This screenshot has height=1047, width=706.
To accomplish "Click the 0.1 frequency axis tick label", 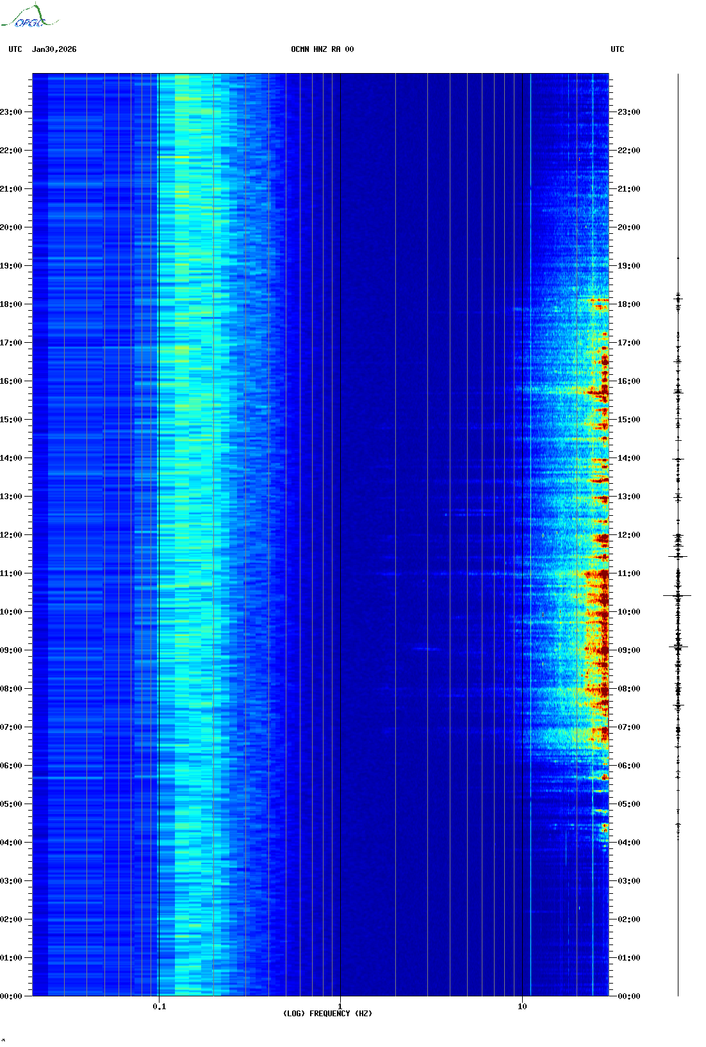I will click(x=159, y=1007).
